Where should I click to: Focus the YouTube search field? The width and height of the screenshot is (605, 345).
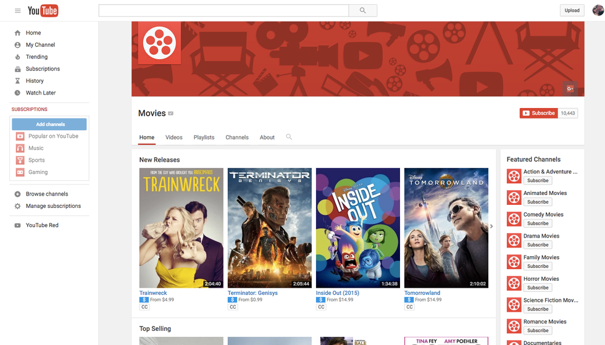point(223,10)
